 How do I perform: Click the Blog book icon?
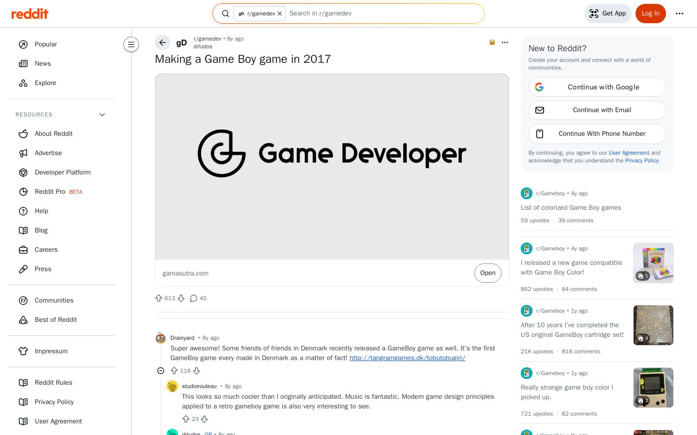(23, 231)
